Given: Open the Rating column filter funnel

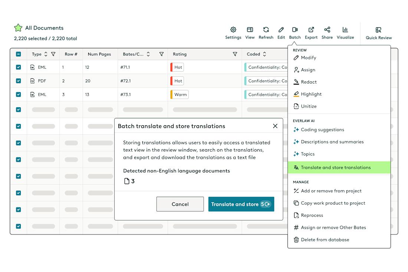Looking at the screenshot, I should (x=235, y=54).
